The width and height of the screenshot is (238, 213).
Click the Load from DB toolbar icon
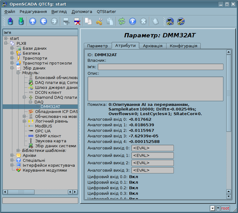[11, 21]
